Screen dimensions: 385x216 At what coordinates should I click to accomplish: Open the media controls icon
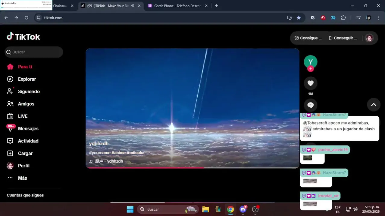click(358, 18)
